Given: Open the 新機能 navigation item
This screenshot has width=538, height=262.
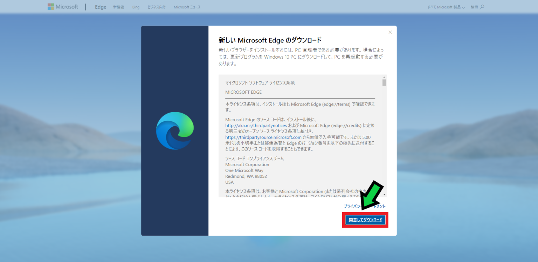Looking at the screenshot, I should point(118,7).
